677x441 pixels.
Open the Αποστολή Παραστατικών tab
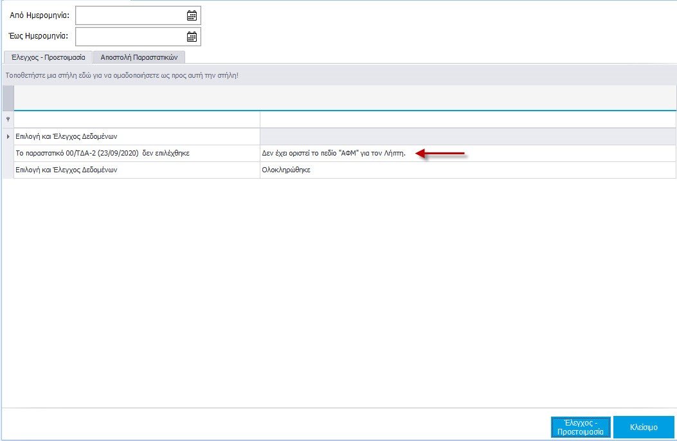point(139,57)
